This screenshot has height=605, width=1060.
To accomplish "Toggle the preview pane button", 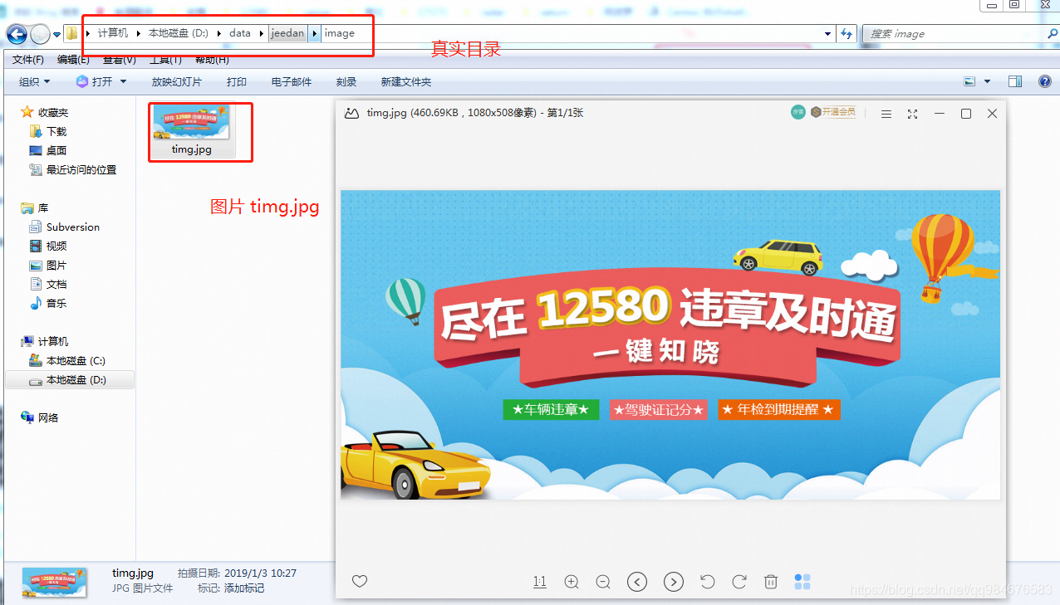I will click(x=1014, y=81).
